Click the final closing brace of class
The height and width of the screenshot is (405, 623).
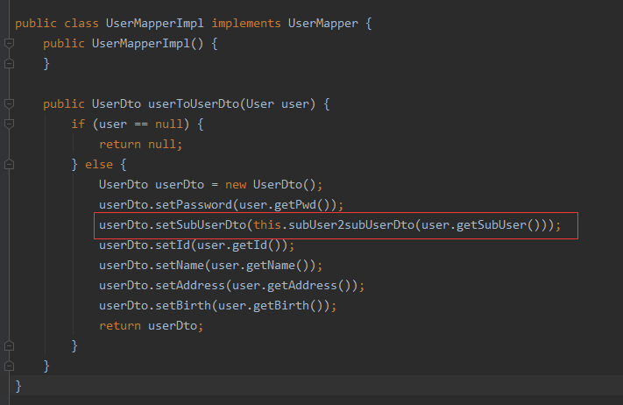coord(18,387)
